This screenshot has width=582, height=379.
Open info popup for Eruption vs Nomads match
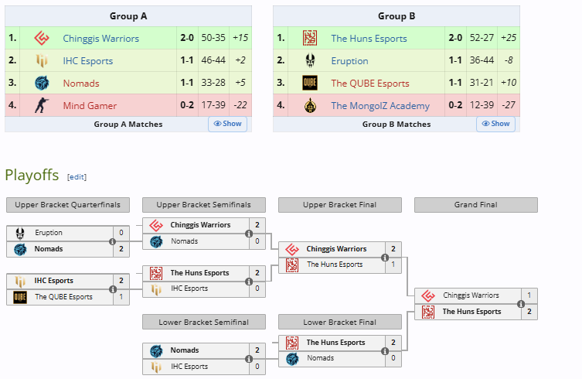tap(113, 241)
